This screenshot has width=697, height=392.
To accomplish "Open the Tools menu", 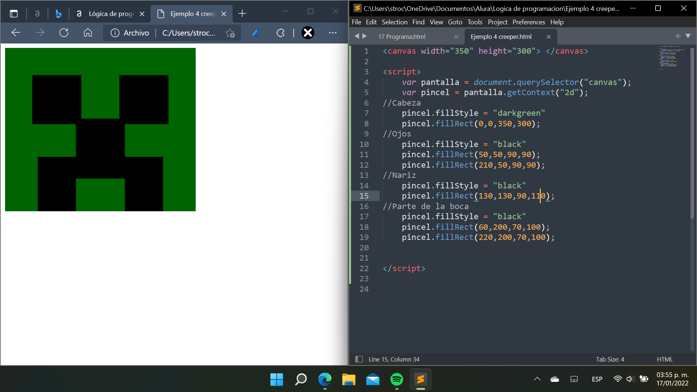I will (x=475, y=22).
